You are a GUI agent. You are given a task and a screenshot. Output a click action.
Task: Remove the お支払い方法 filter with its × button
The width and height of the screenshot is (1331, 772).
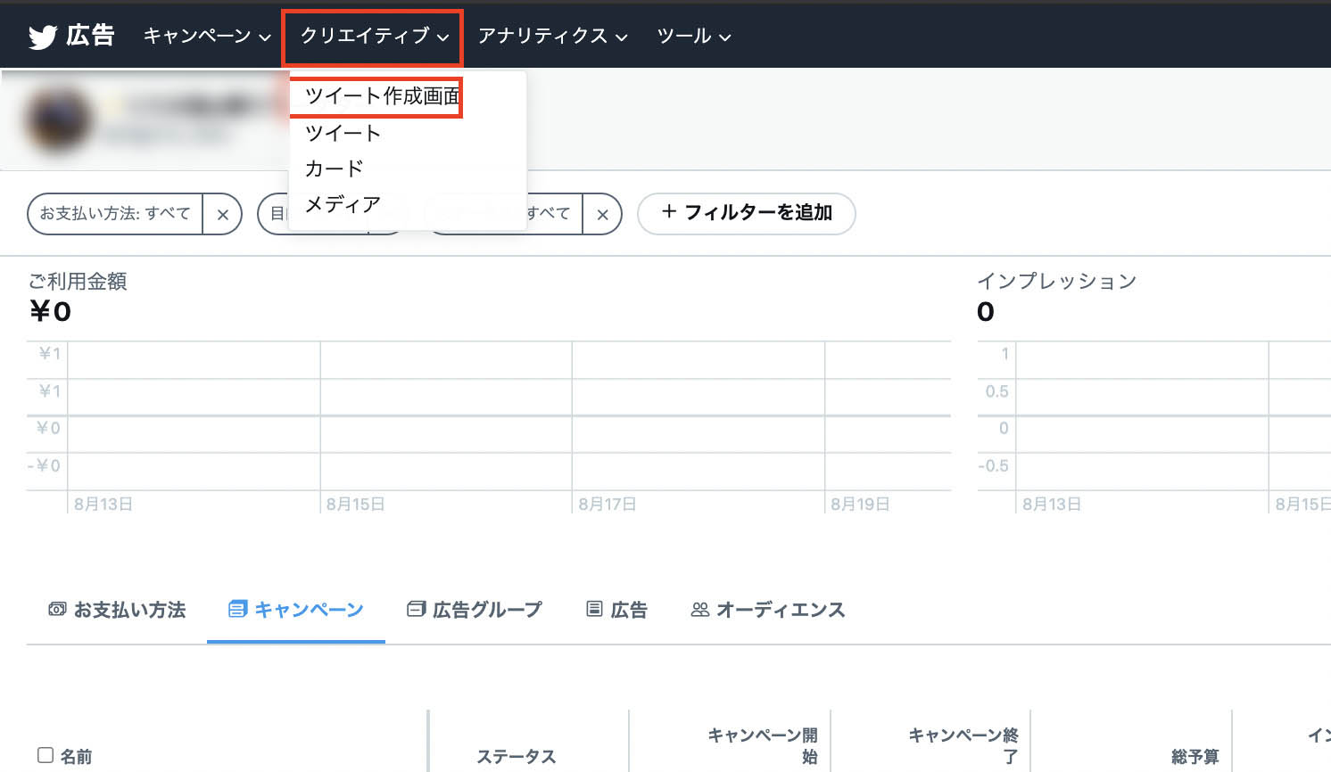point(222,214)
